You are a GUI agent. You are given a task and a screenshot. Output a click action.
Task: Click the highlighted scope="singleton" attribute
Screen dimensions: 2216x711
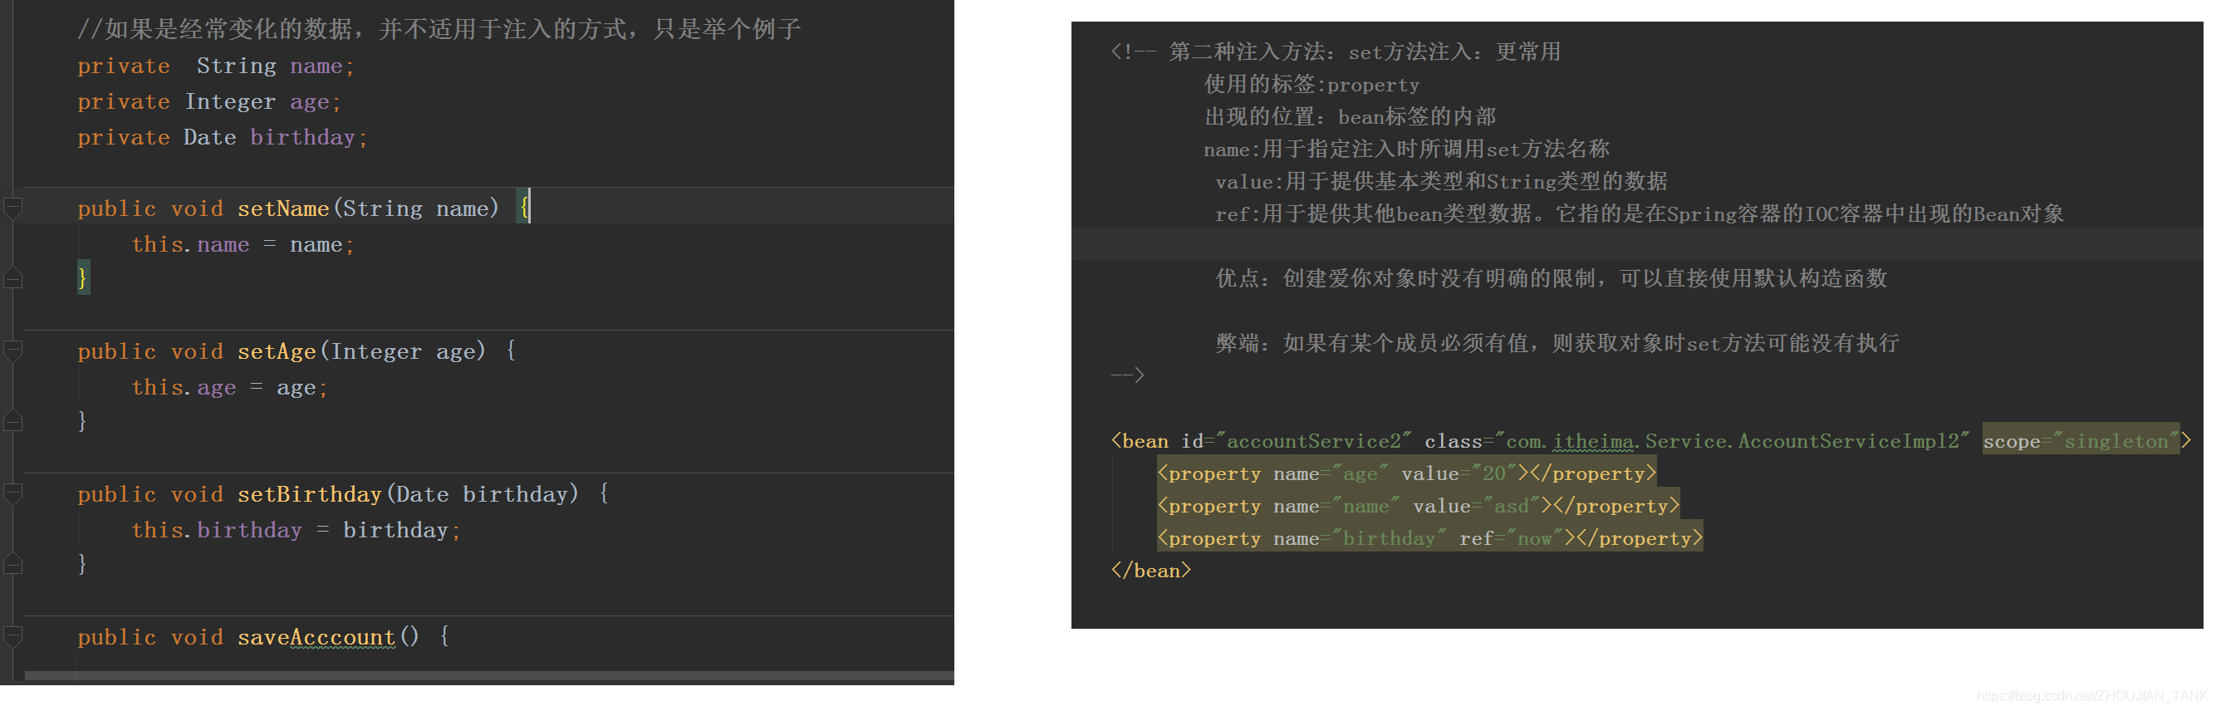(x=2081, y=441)
